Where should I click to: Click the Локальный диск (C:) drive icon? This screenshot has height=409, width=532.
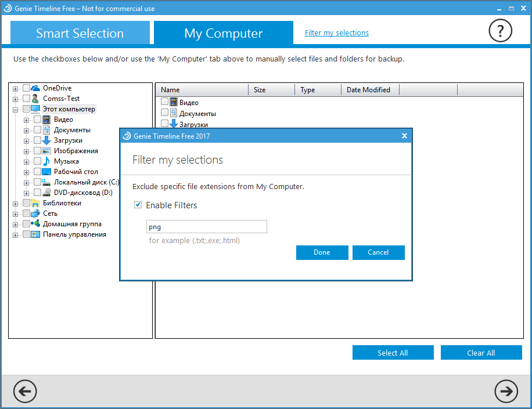click(x=46, y=182)
